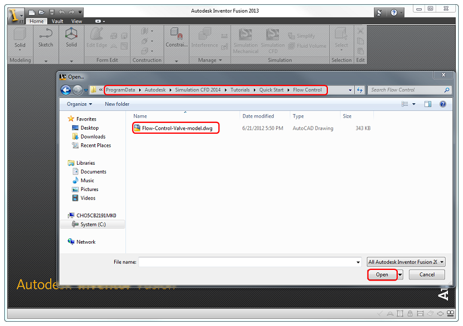
Task: Click the Fluid Volume tool
Action: tap(307, 46)
